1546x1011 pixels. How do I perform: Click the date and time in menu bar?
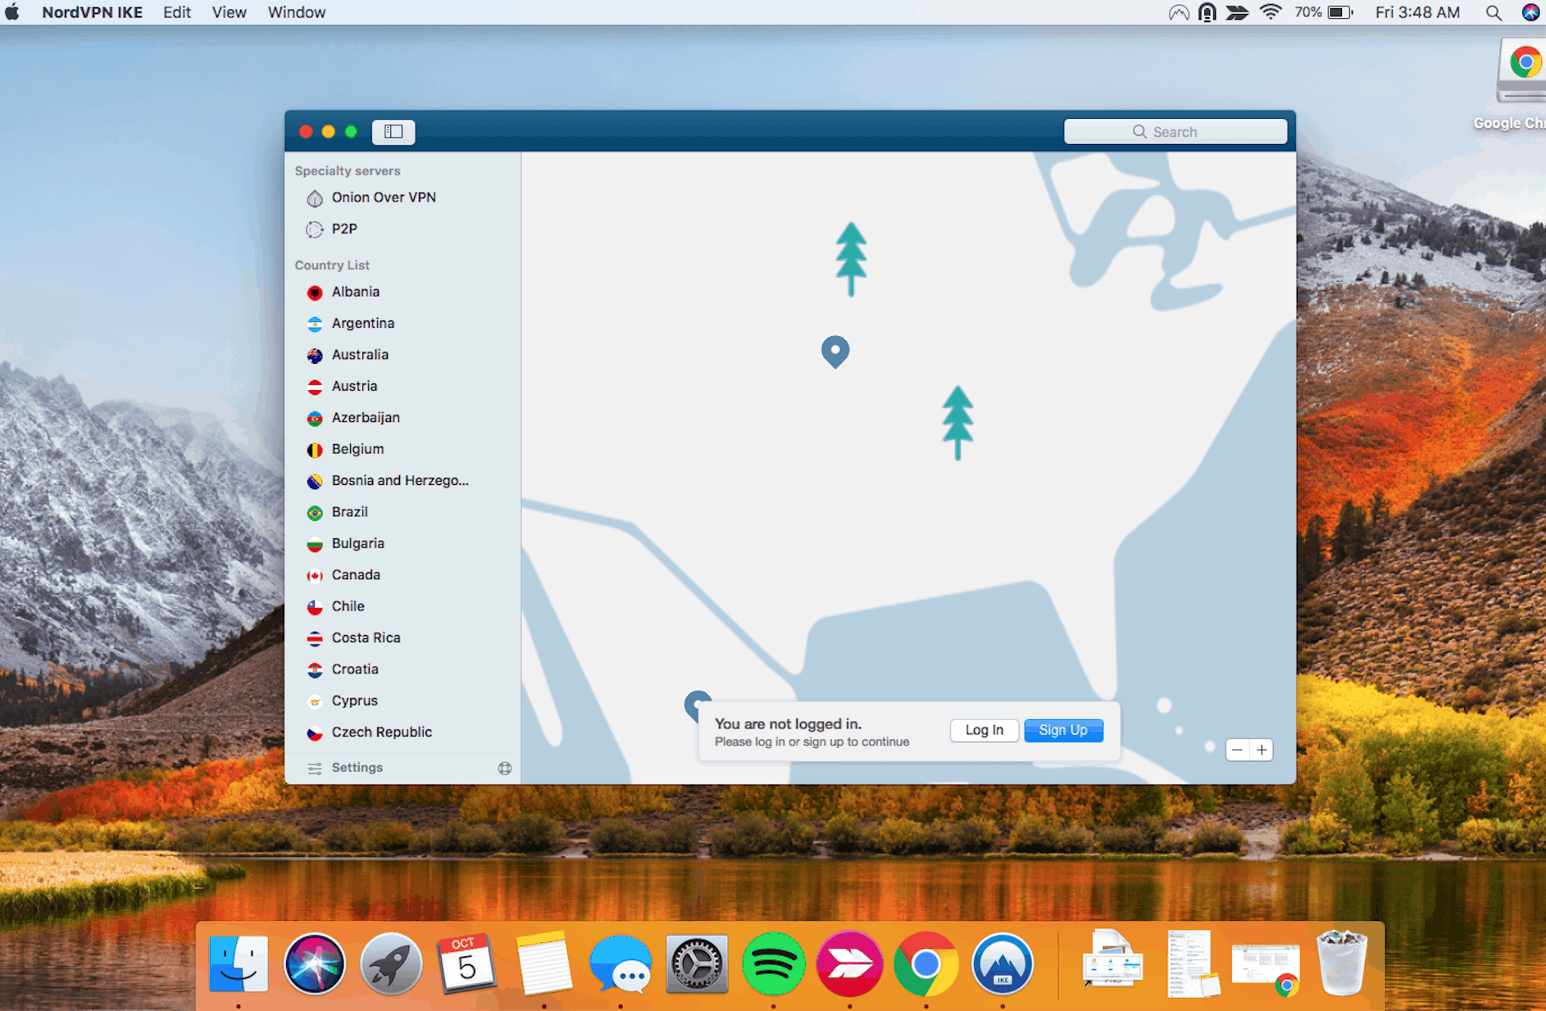1417,12
